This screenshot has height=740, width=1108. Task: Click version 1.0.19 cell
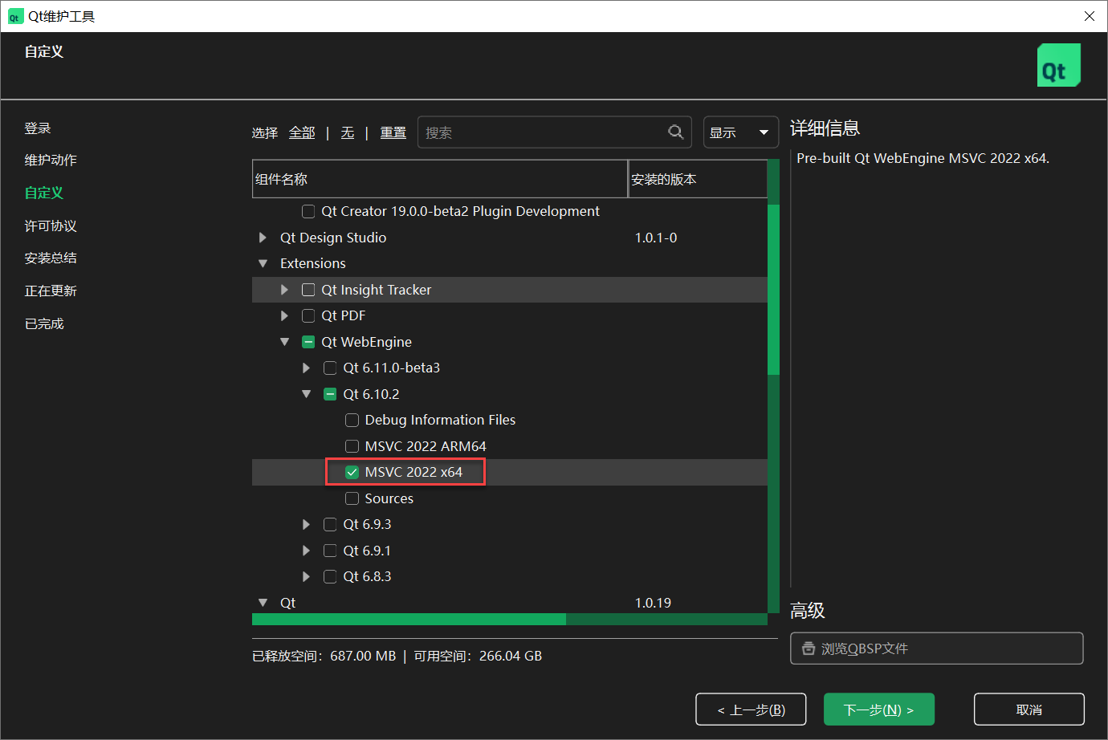(653, 603)
